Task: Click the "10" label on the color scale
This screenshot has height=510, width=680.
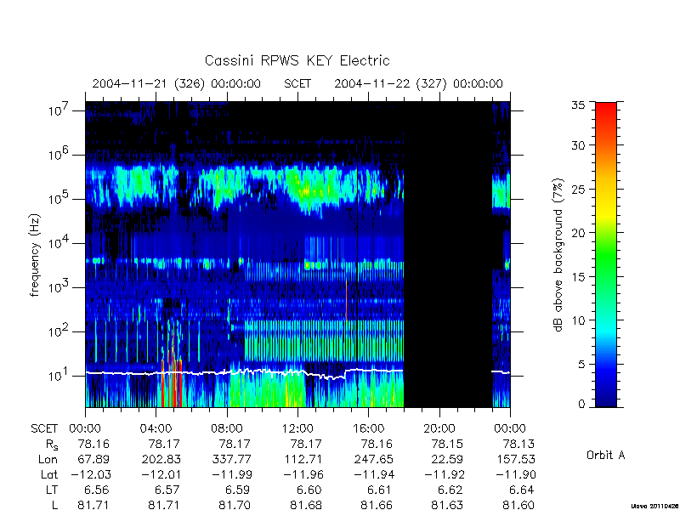Action: 578,320
